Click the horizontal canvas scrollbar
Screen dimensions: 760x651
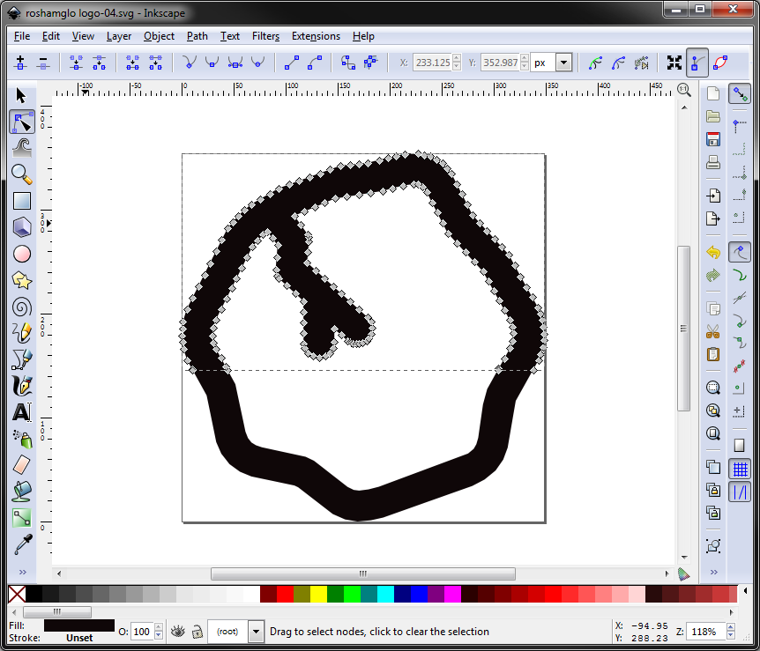point(362,573)
